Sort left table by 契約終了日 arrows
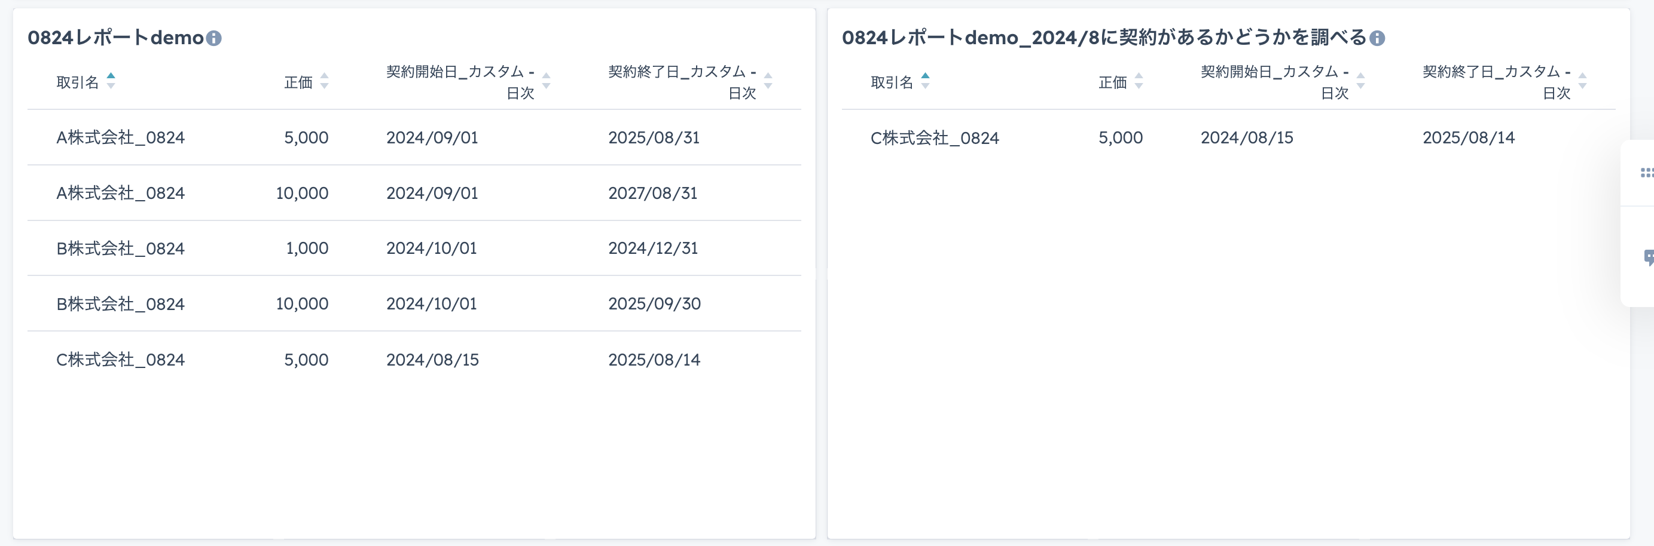 click(768, 81)
